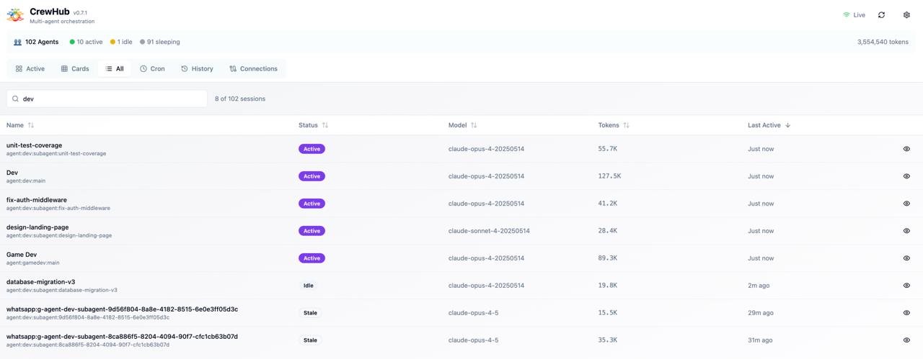Screen dimensions: 923x359
Task: Click the Live connection indicator
Action: click(854, 15)
